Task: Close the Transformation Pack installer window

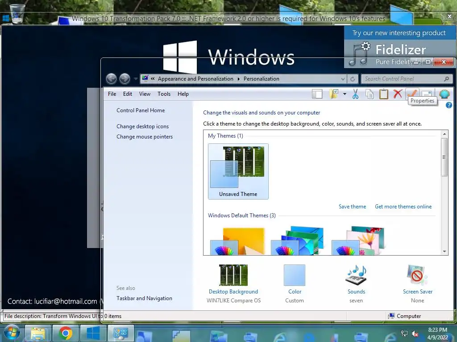Action: tap(449, 16)
